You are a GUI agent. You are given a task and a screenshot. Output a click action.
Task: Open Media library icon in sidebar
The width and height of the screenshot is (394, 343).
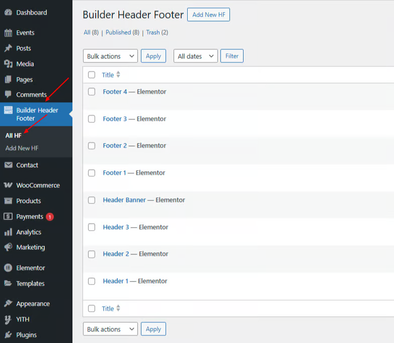[8, 64]
